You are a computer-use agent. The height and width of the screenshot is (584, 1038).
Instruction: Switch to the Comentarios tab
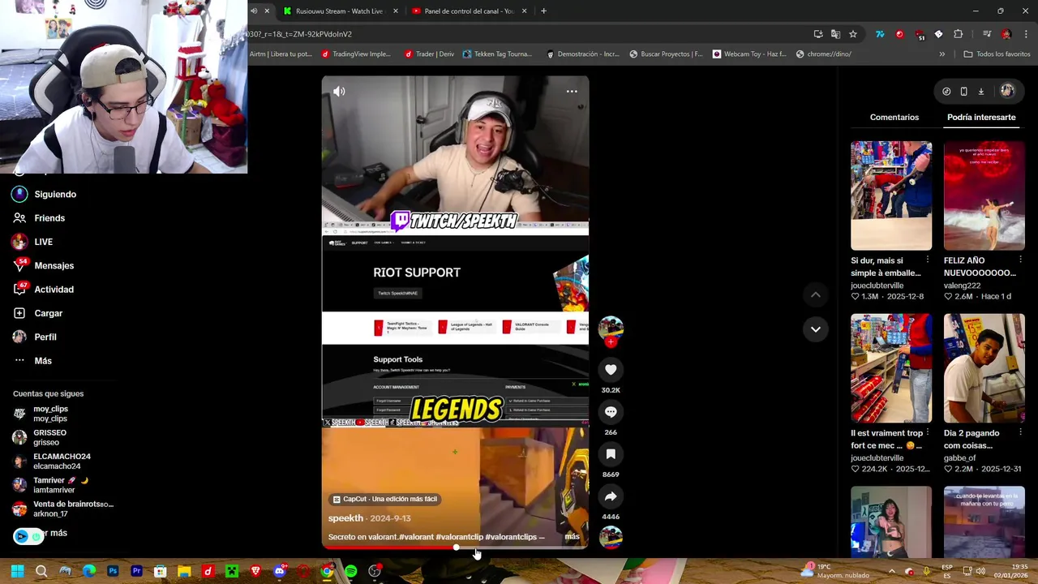[x=894, y=117]
